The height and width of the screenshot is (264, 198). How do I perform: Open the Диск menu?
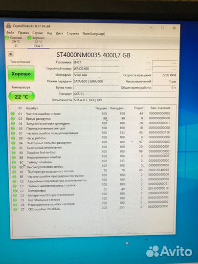(x=60, y=33)
